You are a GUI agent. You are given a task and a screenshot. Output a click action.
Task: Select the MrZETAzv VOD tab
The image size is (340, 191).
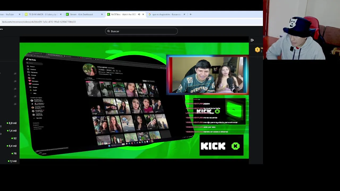click(124, 14)
